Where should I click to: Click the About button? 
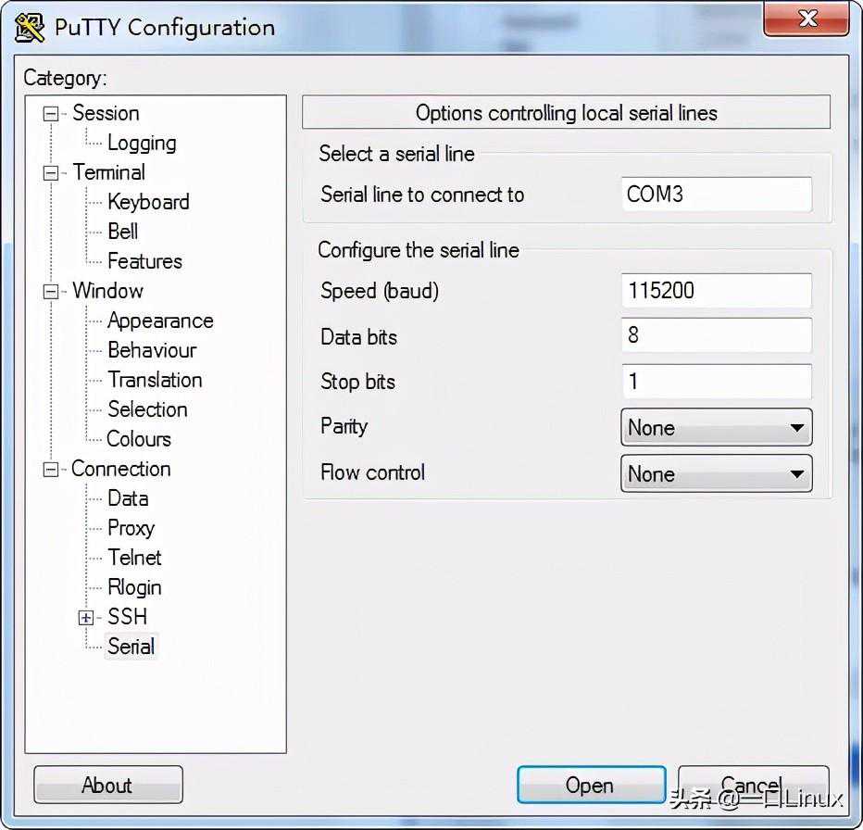[x=107, y=786]
